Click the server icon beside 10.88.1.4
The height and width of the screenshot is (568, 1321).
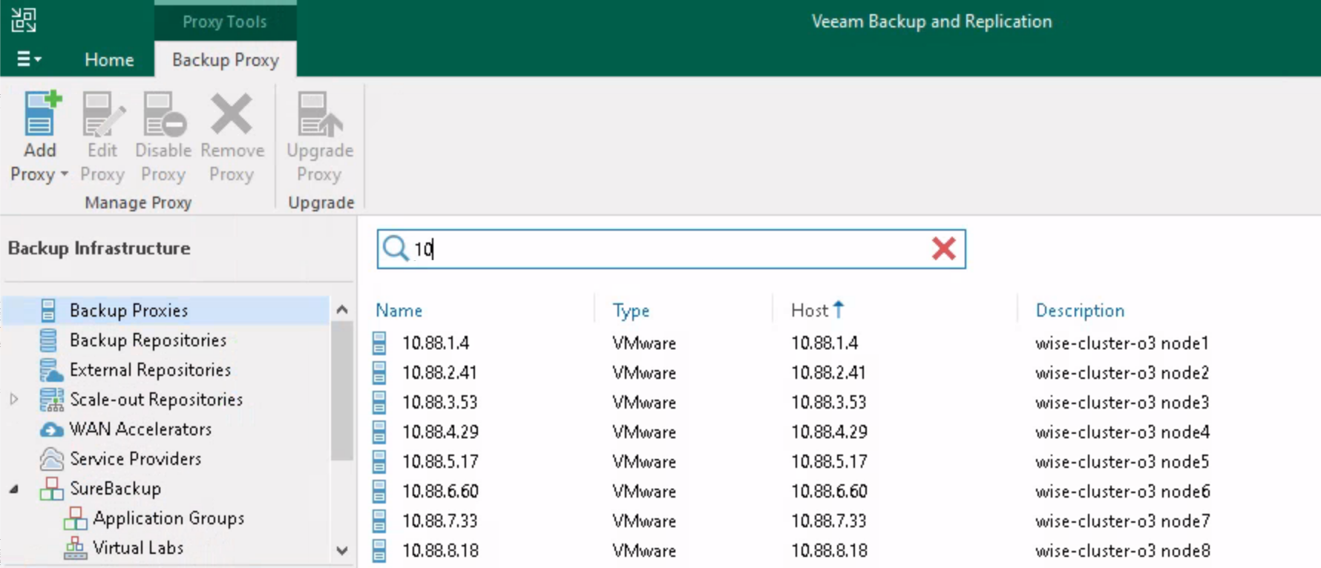click(379, 343)
